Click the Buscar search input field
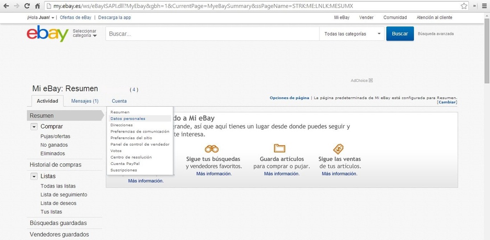Viewport: 490px width, 240px height. click(212, 34)
